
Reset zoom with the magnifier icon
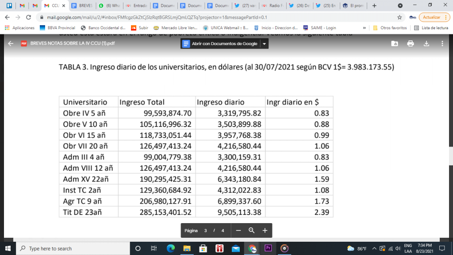tap(252, 231)
